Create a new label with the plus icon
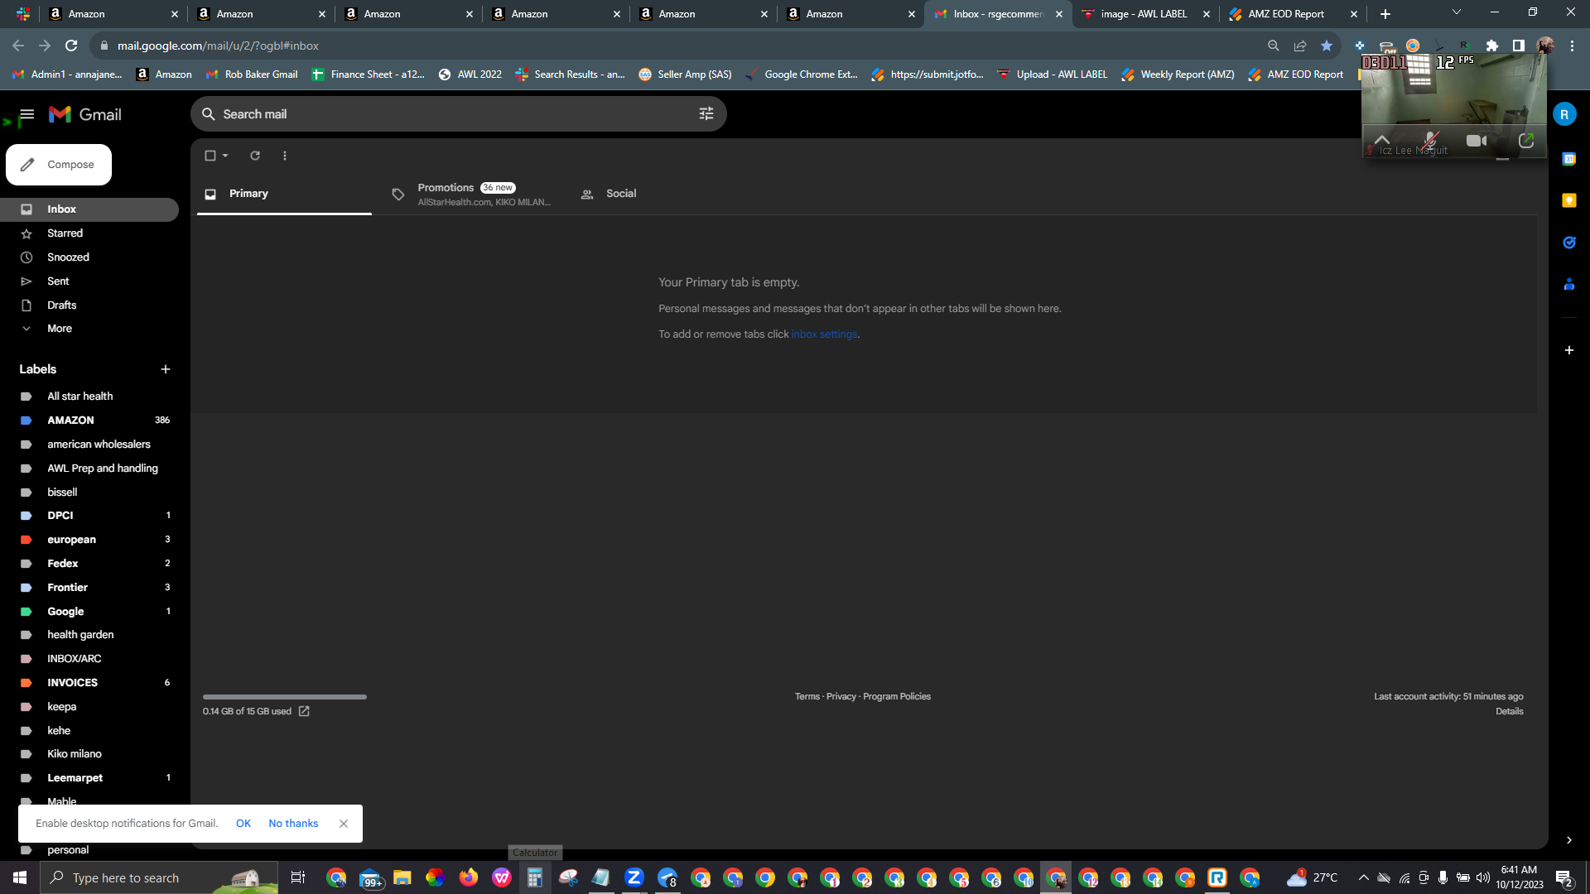The height and width of the screenshot is (894, 1590). point(166,369)
